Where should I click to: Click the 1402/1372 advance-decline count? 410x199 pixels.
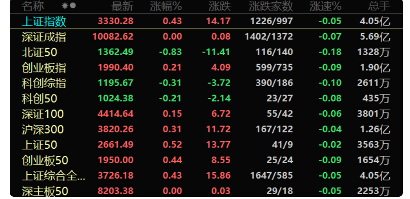[269, 36]
